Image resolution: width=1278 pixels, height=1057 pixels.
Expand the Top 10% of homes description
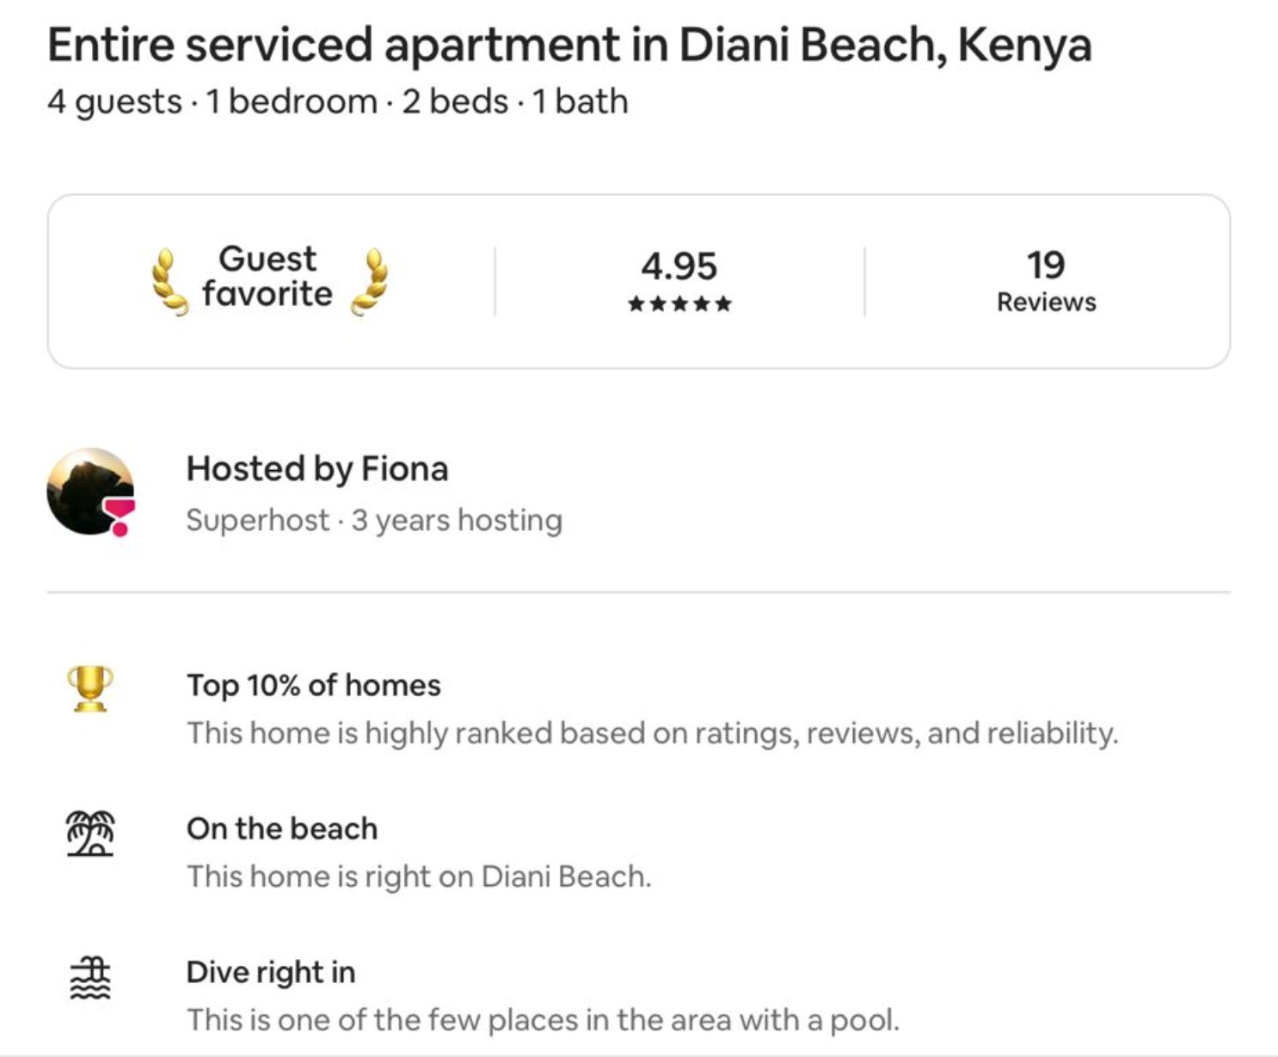coord(653,732)
